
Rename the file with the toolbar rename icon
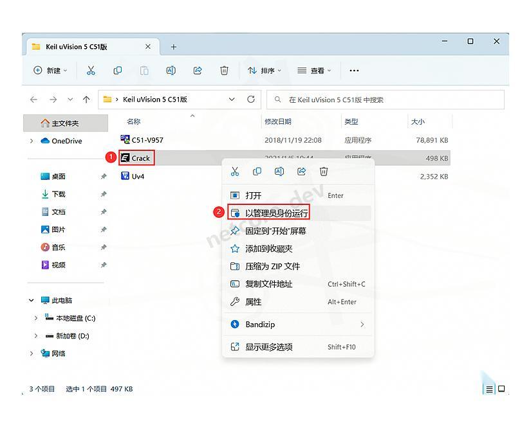tap(171, 71)
